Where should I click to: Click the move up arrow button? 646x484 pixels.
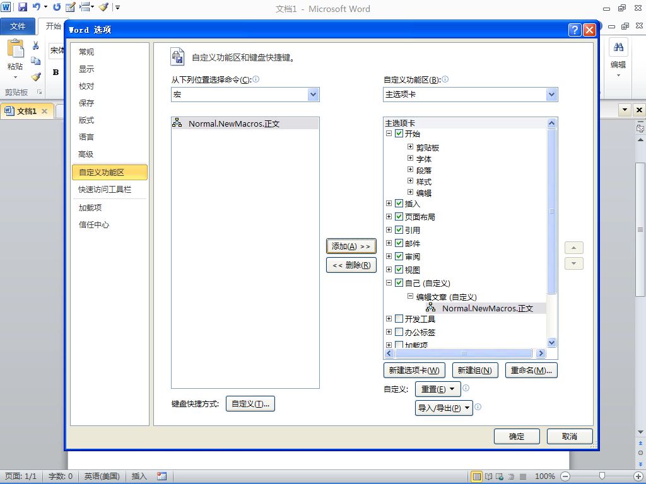point(574,248)
